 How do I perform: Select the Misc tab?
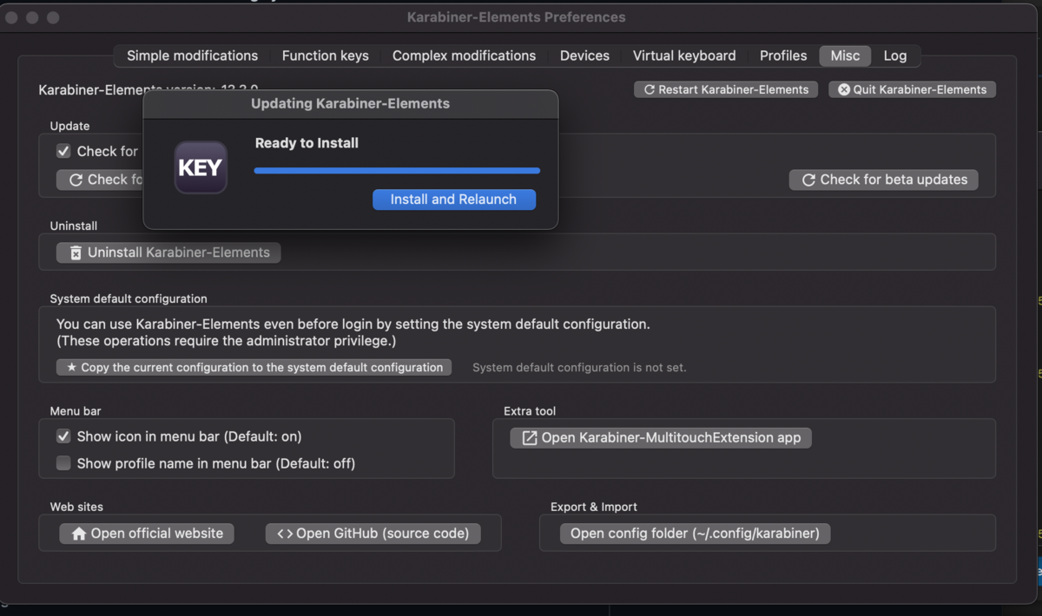845,56
